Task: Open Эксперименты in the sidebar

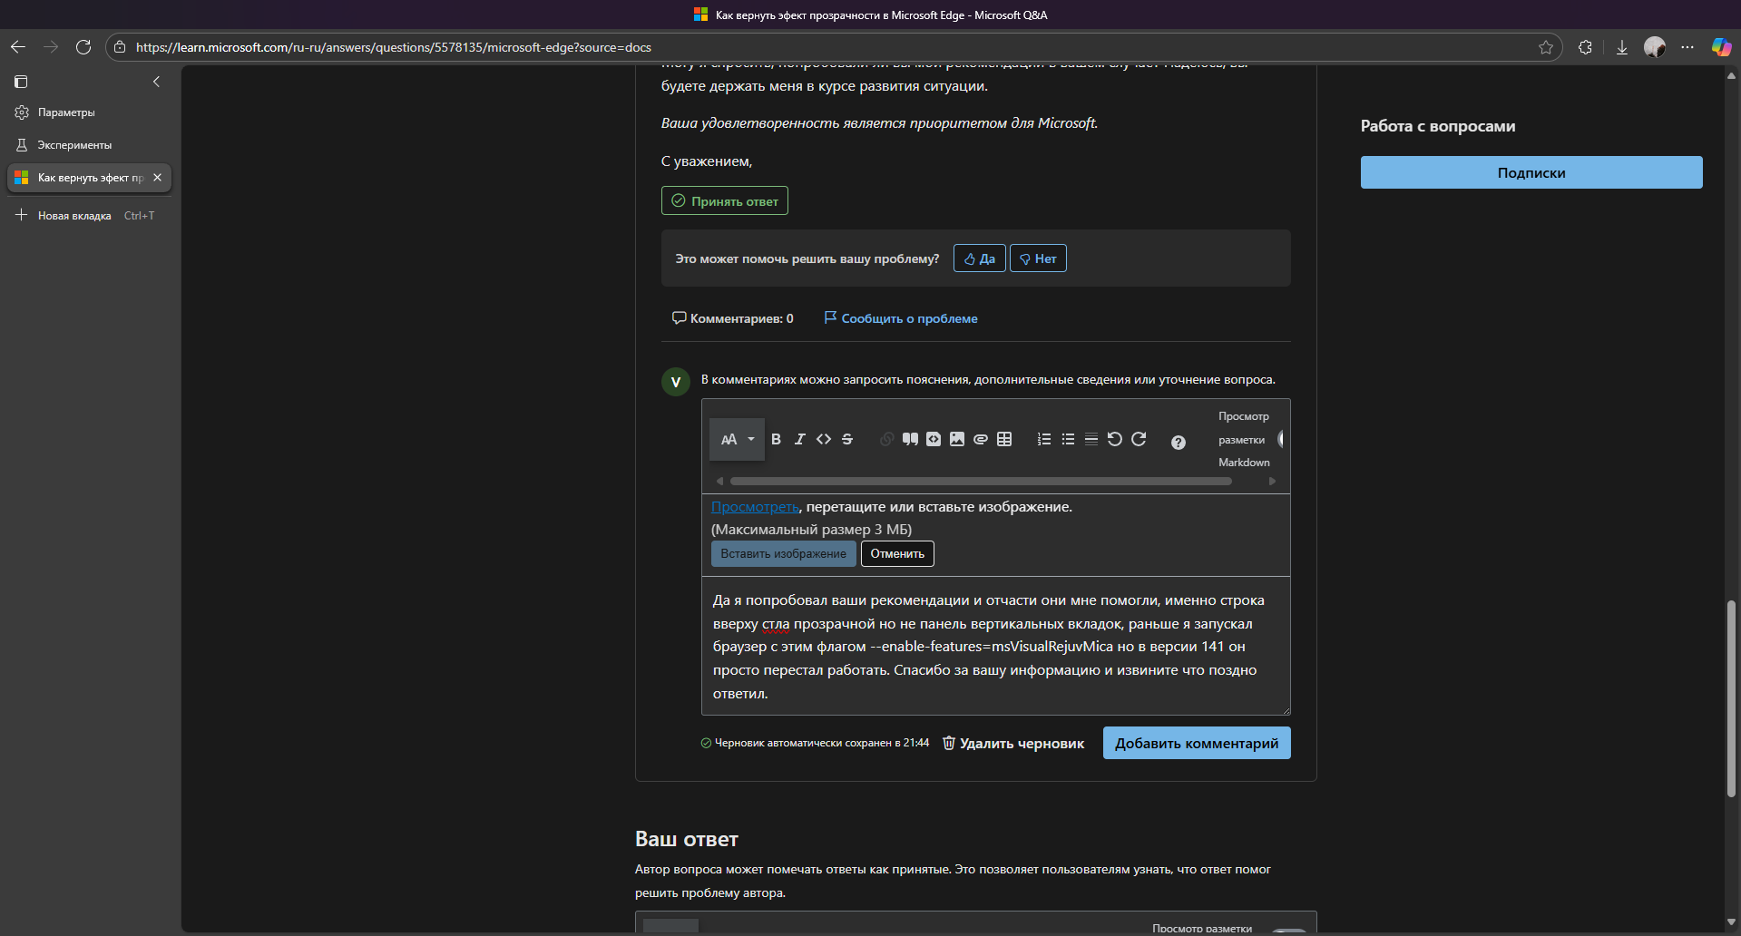Action: point(89,145)
